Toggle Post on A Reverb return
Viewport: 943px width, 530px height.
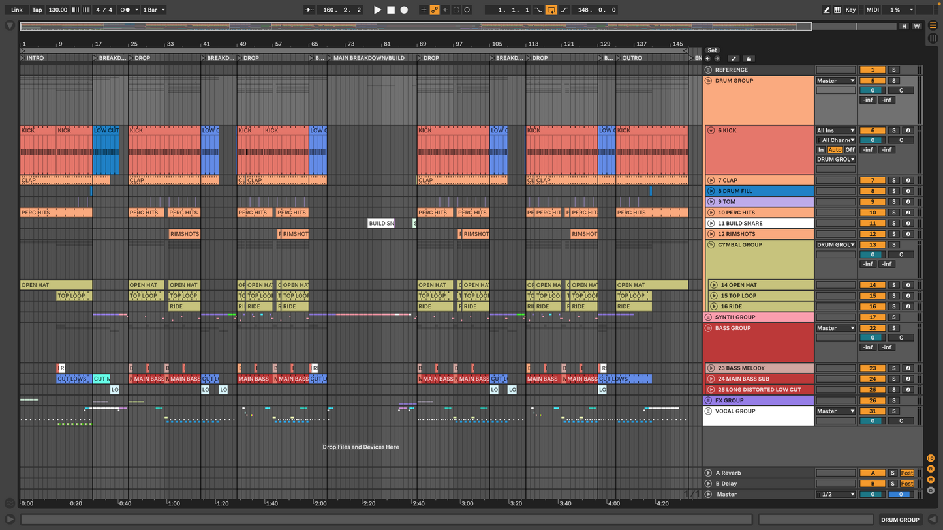[907, 473]
